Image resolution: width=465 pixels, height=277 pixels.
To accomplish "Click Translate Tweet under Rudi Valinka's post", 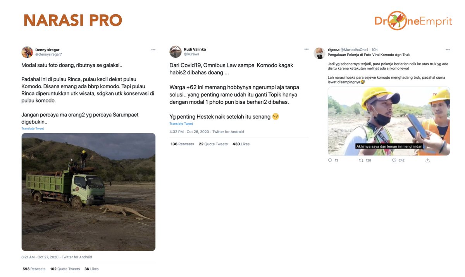I will click(181, 124).
